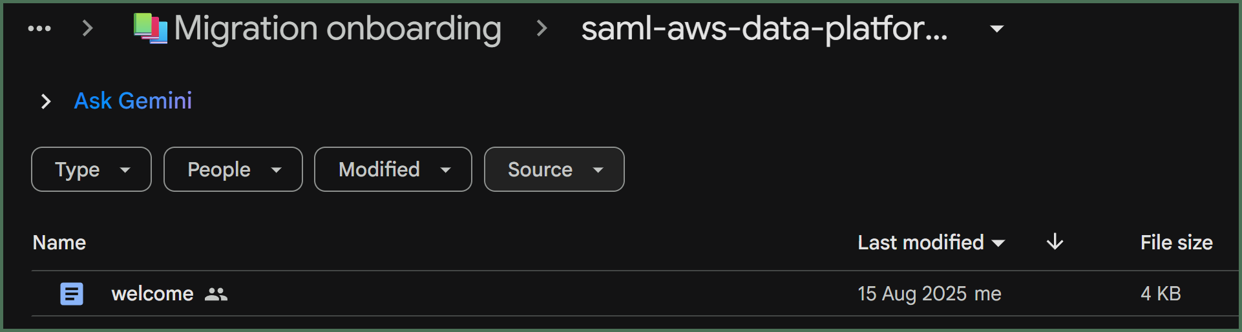Open the Type filter dropdown

pyautogui.click(x=91, y=169)
